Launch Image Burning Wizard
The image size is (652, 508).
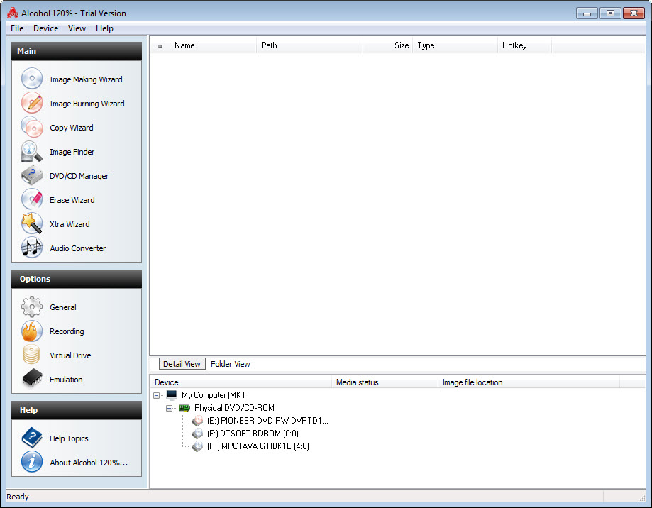[x=87, y=104]
